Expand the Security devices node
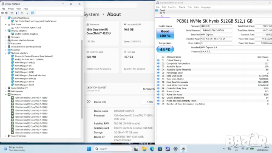272x153 pixels. click(x=6, y=136)
